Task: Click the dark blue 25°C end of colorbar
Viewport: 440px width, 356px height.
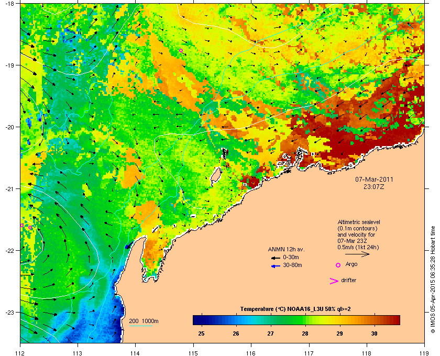Action: pyautogui.click(x=196, y=320)
